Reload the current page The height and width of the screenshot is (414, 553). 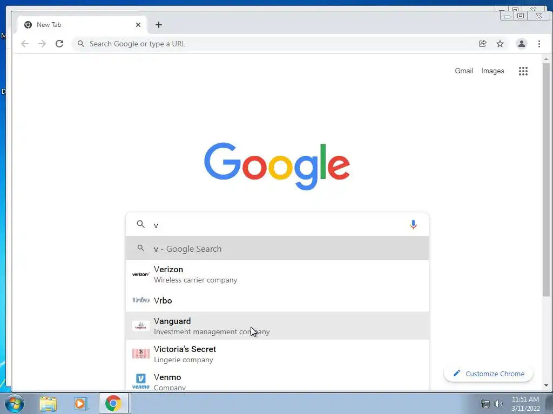coord(59,44)
